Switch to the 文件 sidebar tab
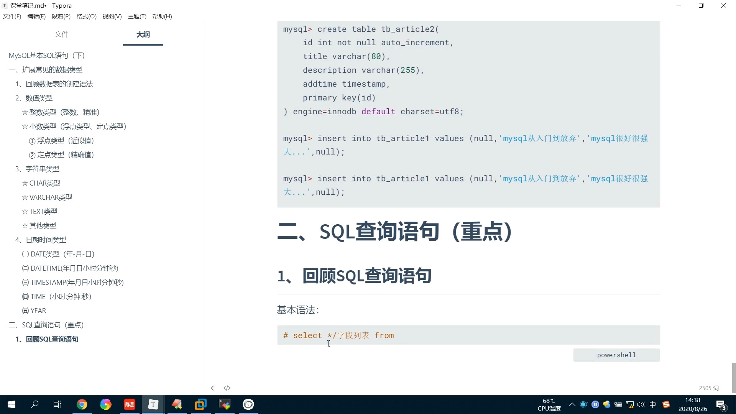Viewport: 736px width, 414px height. [x=61, y=34]
